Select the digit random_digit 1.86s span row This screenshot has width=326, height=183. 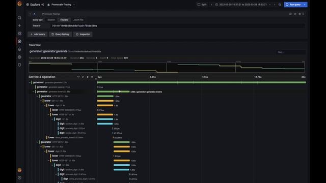(x=72, y=124)
